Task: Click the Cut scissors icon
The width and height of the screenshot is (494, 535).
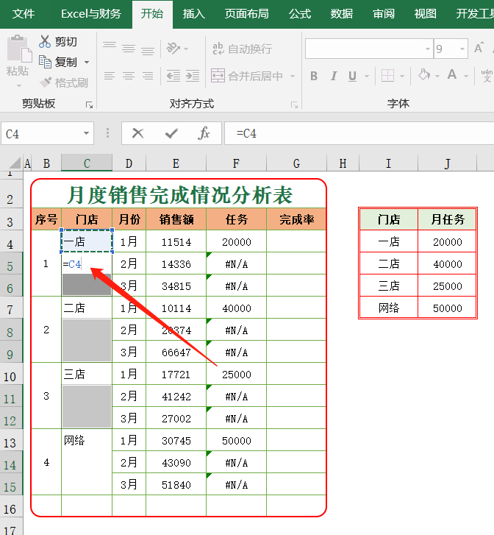Action: coord(45,41)
